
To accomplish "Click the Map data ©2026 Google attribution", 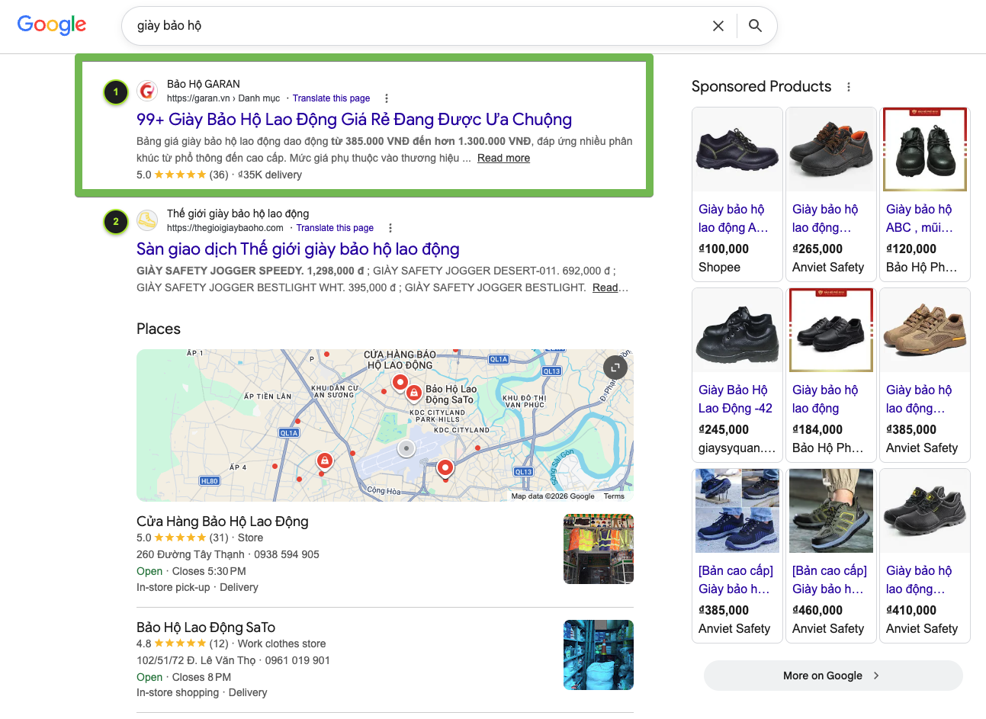I will click(553, 496).
